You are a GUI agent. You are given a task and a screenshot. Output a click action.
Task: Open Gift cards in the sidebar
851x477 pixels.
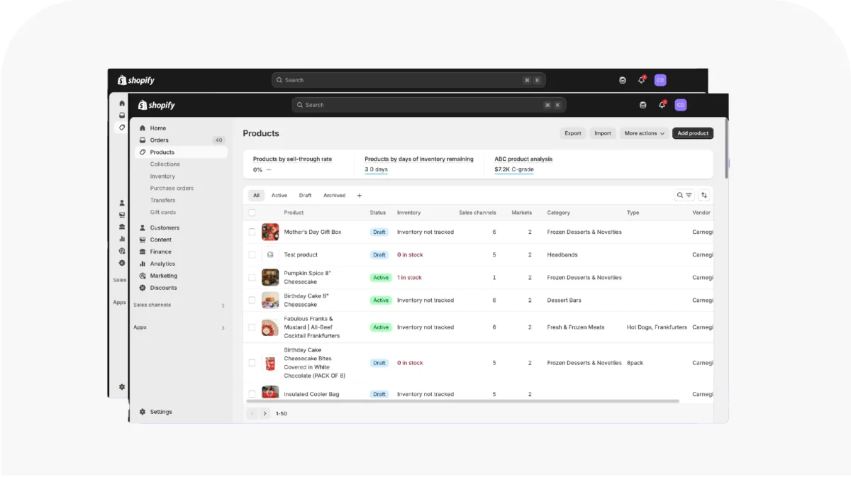point(162,213)
